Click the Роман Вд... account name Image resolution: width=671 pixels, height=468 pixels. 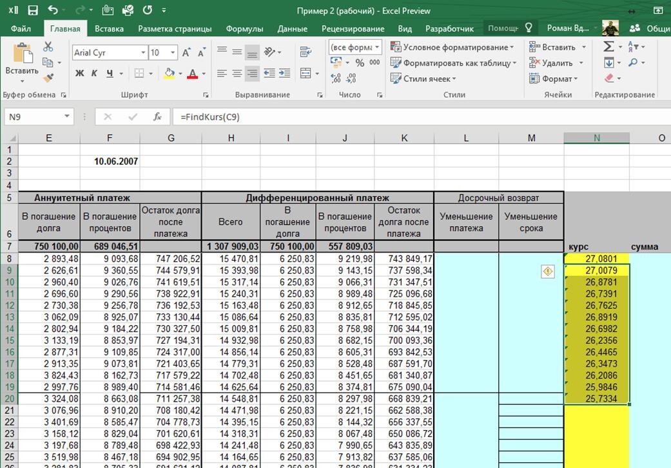coord(568,28)
